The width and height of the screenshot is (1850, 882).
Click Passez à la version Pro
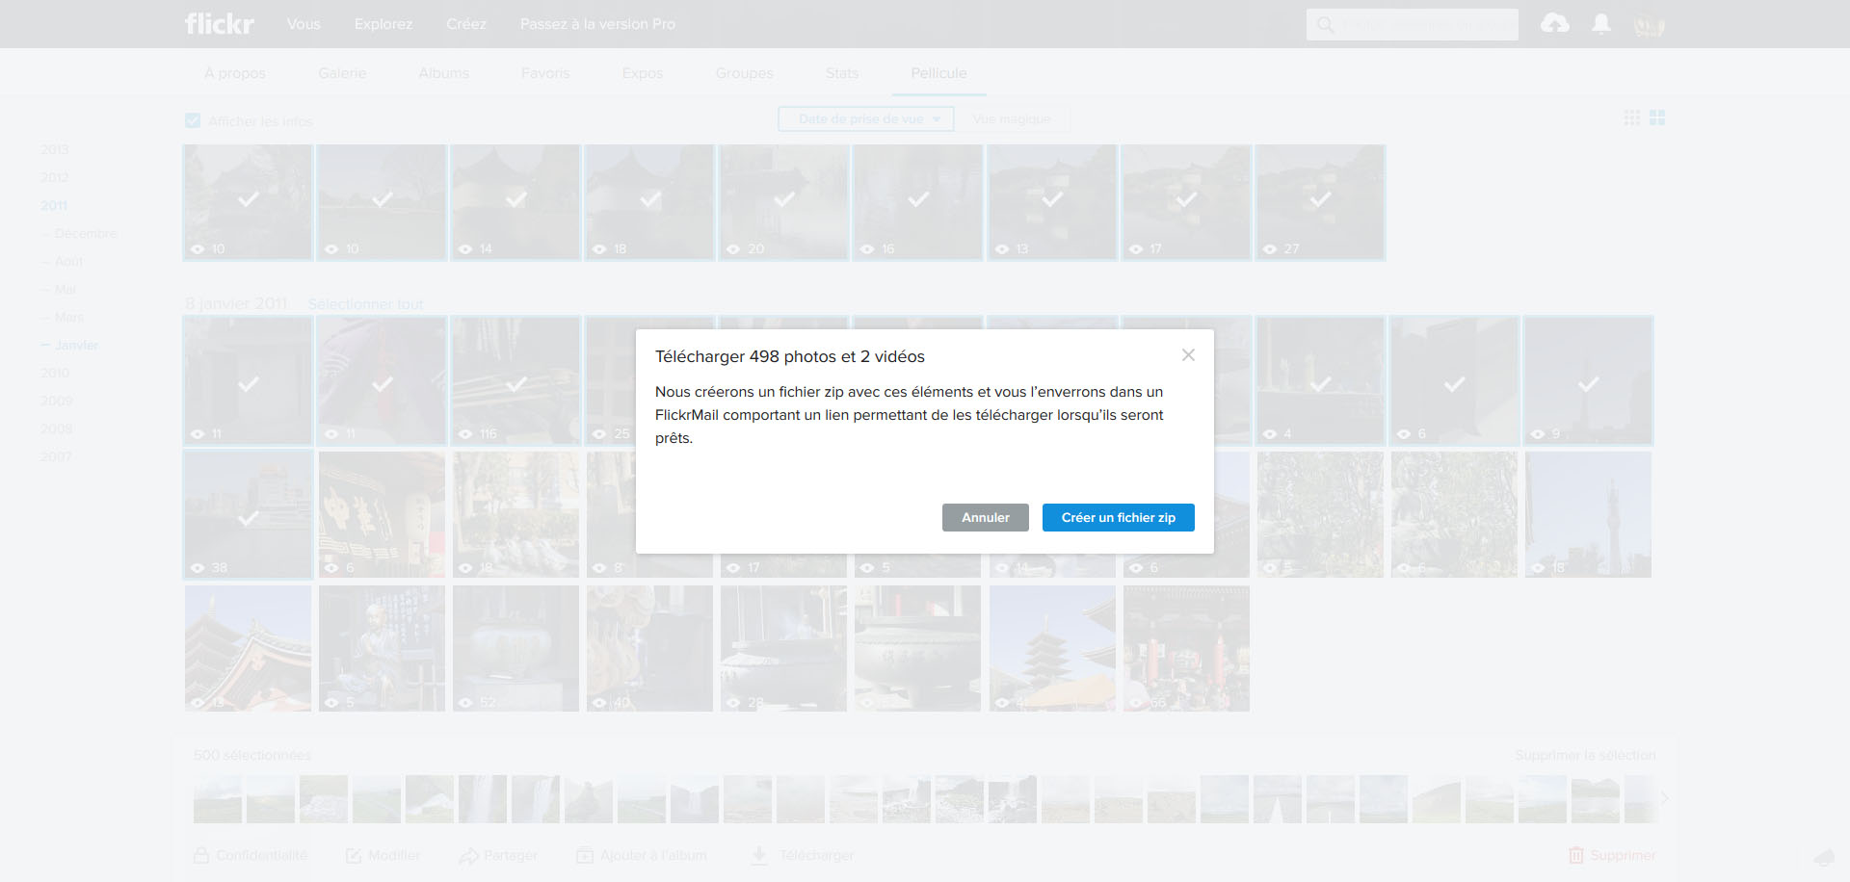(x=597, y=24)
